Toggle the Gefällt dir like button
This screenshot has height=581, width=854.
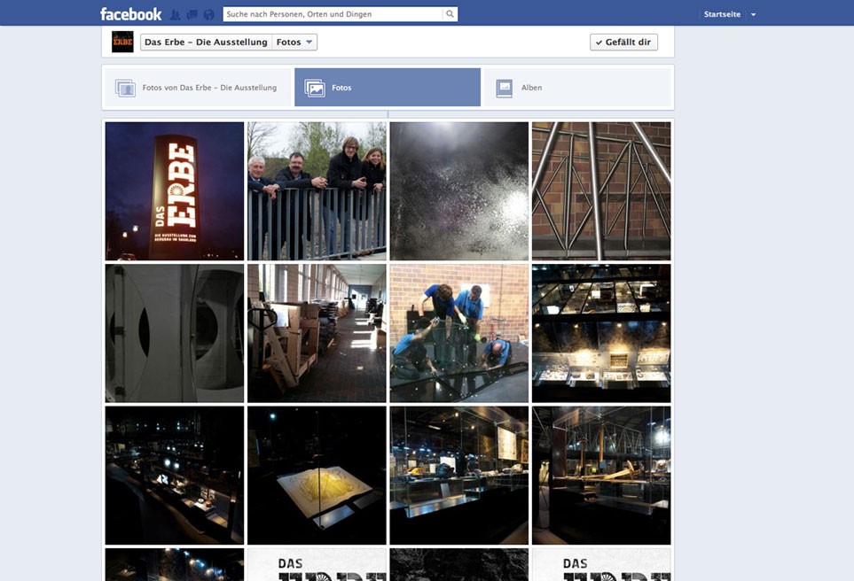point(623,42)
